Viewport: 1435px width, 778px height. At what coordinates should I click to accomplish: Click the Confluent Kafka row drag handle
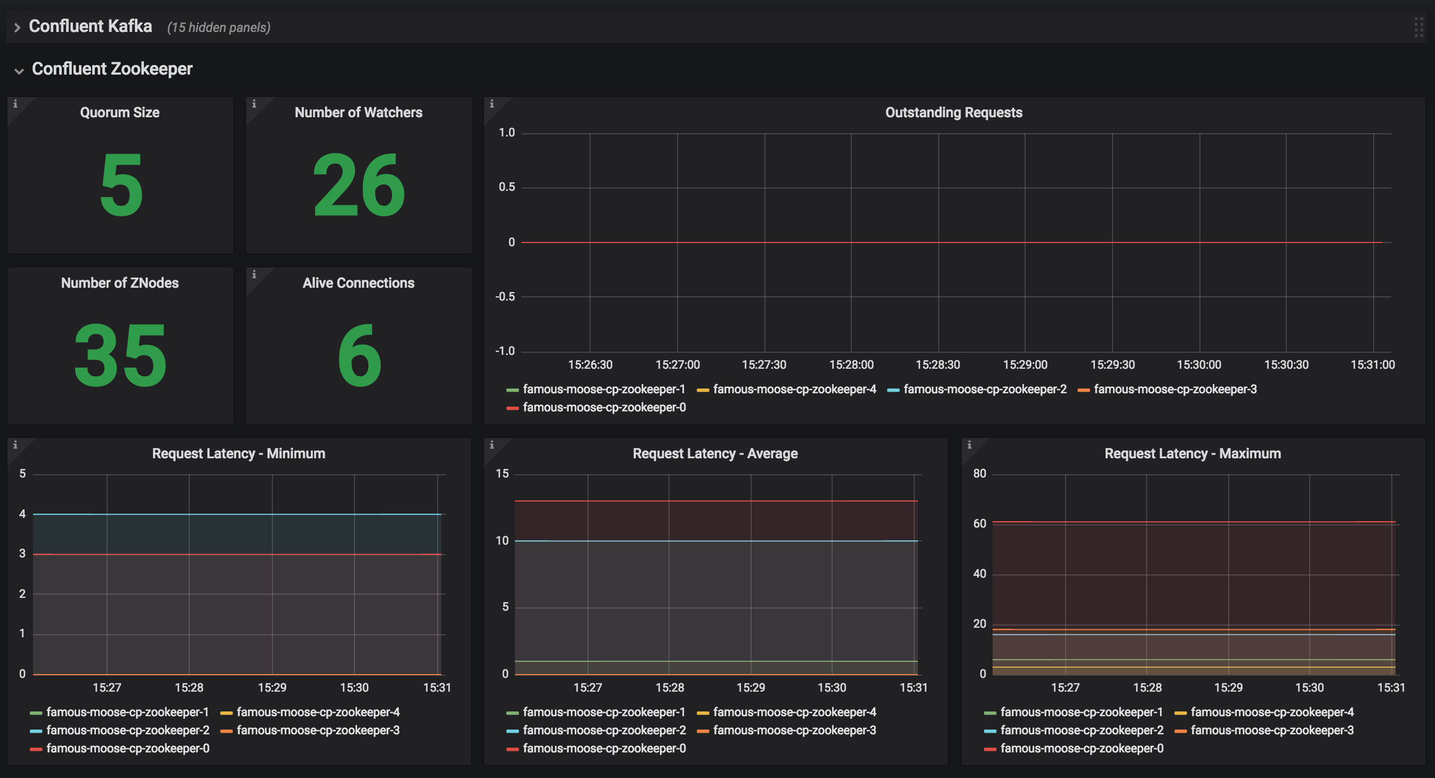tap(1418, 27)
